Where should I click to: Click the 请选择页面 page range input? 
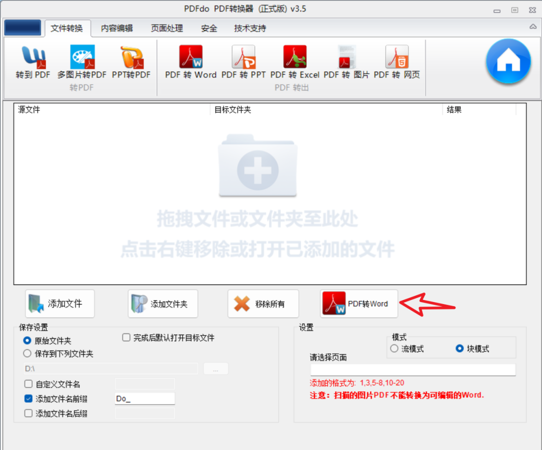[x=413, y=369]
